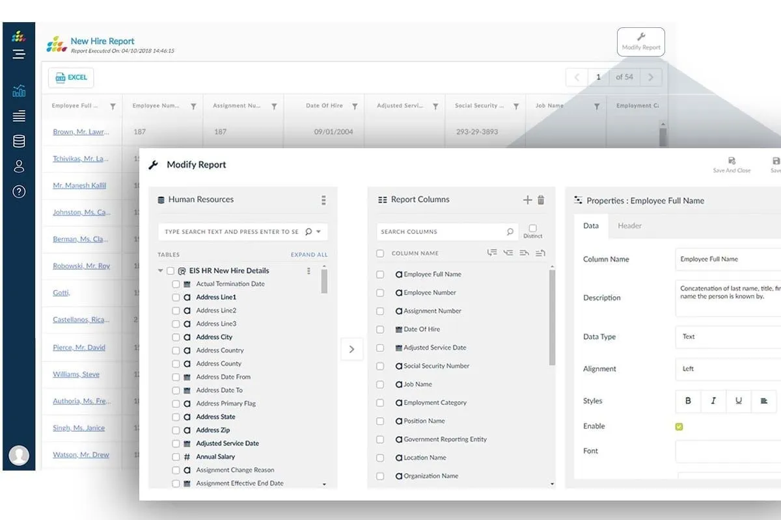
Task: Switch to the Header tab
Action: (629, 226)
